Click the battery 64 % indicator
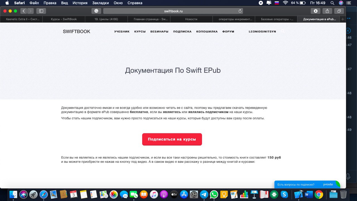Image resolution: width=357 pixels, height=201 pixels. coord(298,3)
